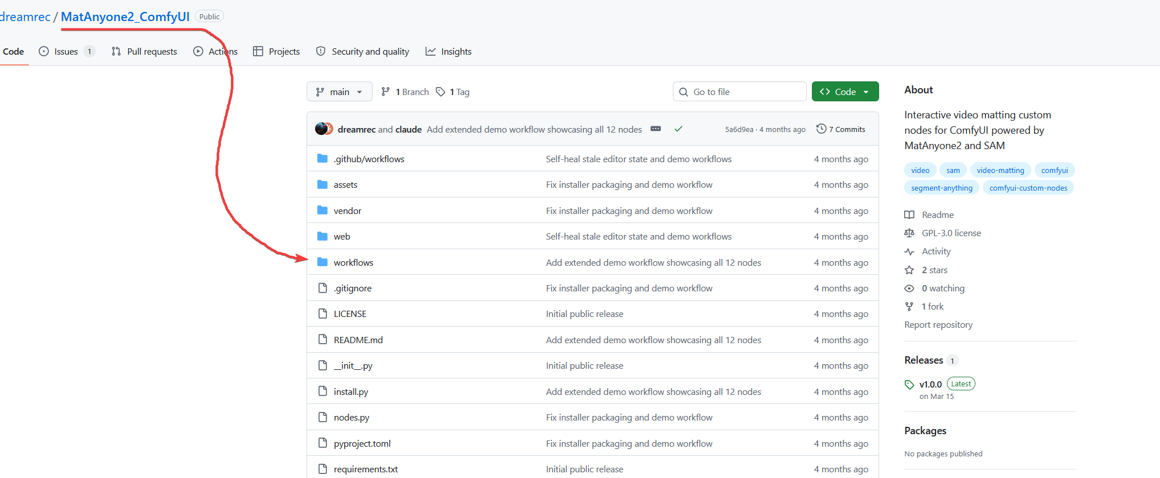Click the GPL-3.0 license scale icon
The height and width of the screenshot is (478, 1160).
point(909,233)
